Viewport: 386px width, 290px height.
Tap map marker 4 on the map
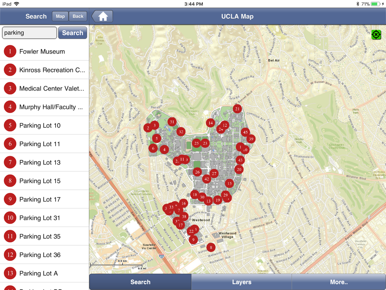pyautogui.click(x=164, y=149)
